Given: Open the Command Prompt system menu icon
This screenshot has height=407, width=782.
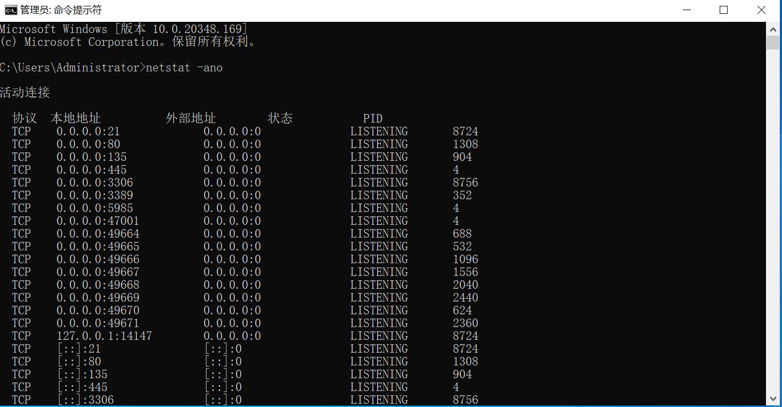Looking at the screenshot, I should click(x=11, y=10).
